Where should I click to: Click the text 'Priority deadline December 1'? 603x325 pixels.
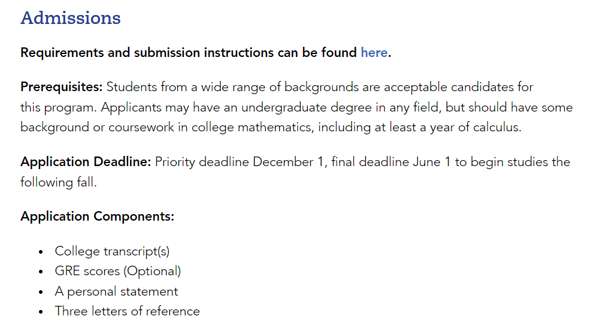(x=239, y=162)
